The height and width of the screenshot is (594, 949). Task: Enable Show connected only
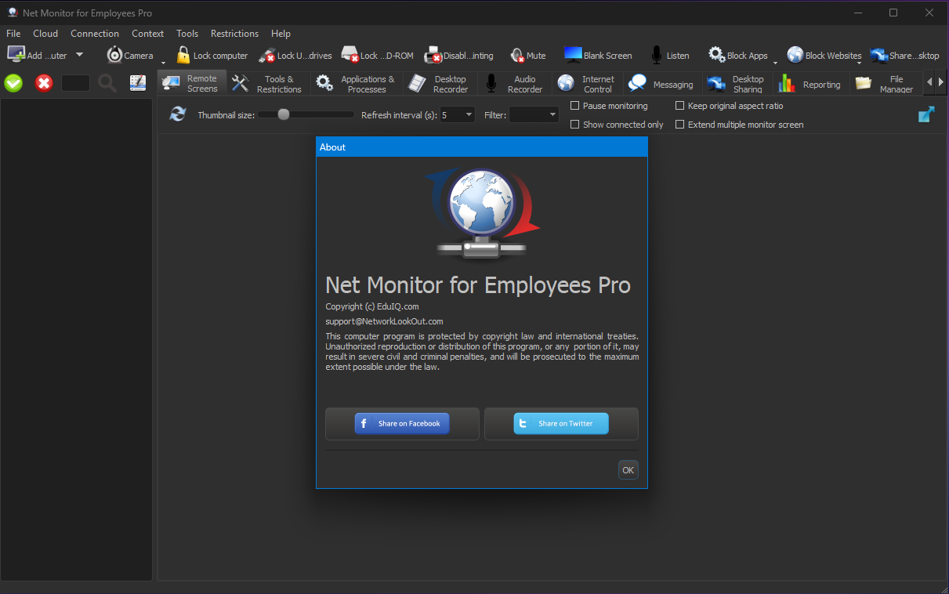click(x=575, y=125)
